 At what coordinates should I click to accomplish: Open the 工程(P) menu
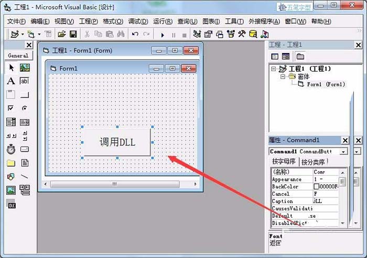point(89,21)
